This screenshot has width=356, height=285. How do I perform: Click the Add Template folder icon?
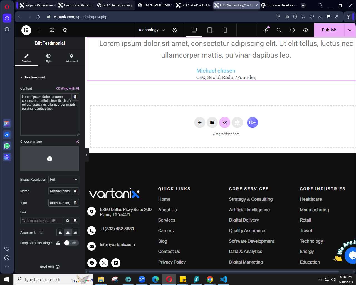(212, 122)
